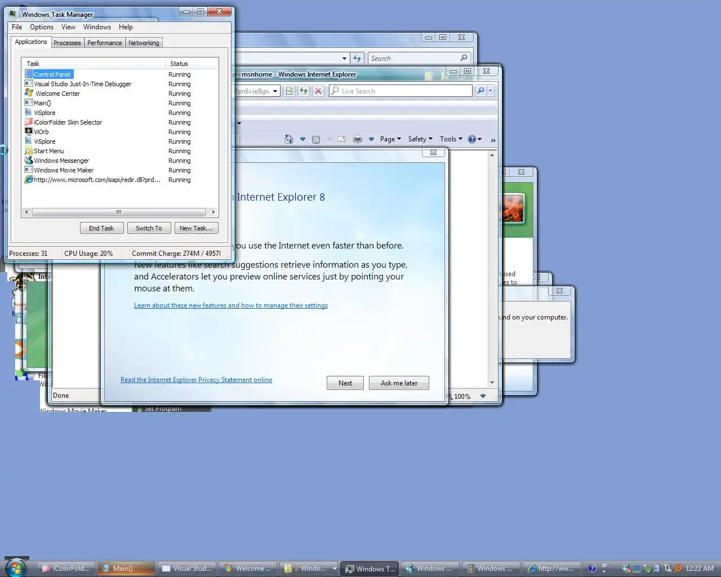Click the Print icon in IE toolbar
This screenshot has width=721, height=577.
point(357,139)
